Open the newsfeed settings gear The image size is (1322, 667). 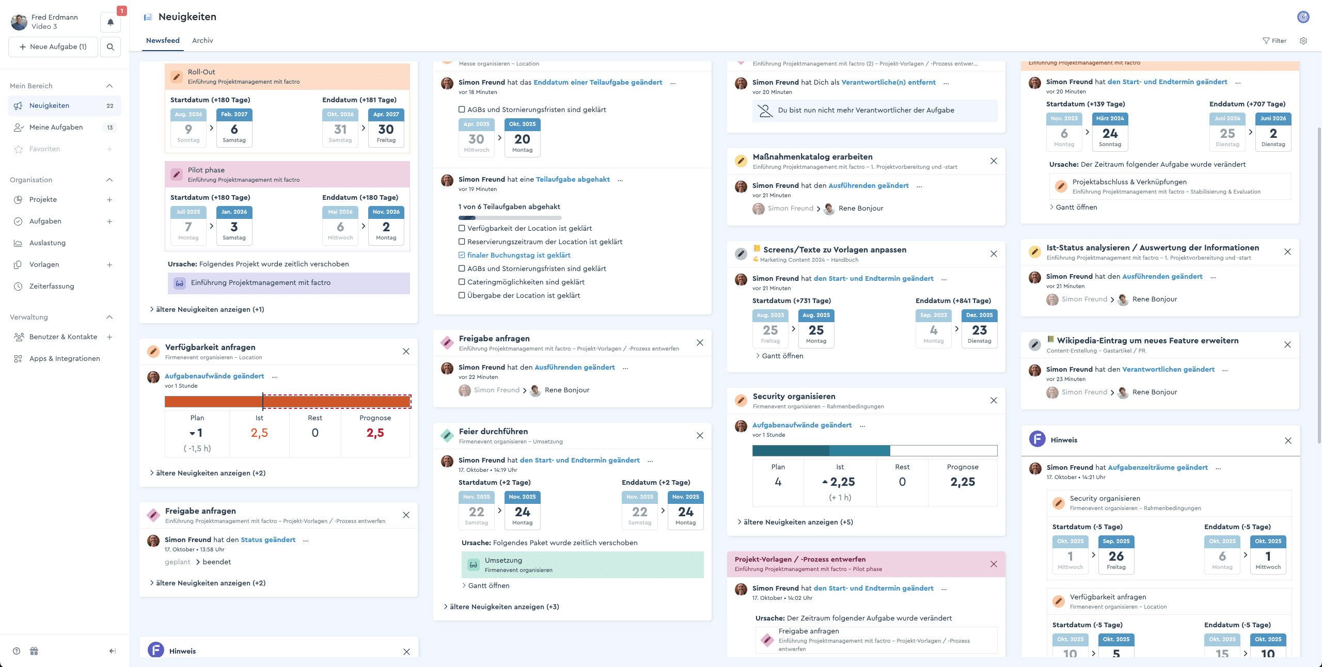coord(1303,40)
